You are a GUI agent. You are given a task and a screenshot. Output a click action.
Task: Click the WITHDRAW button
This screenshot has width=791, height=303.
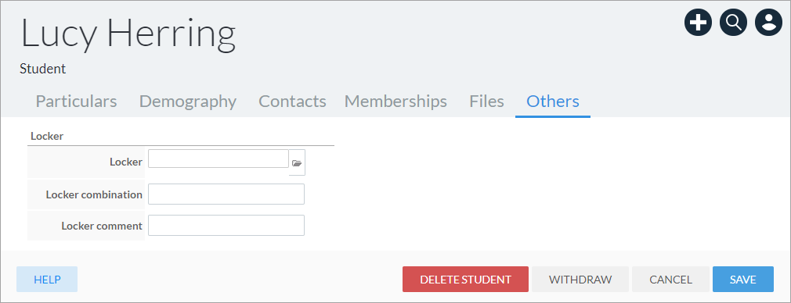click(580, 280)
